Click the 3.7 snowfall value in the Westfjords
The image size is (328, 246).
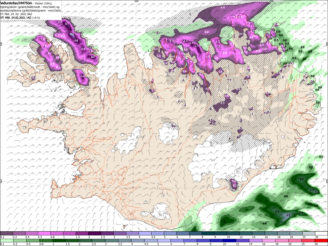pos(93,57)
